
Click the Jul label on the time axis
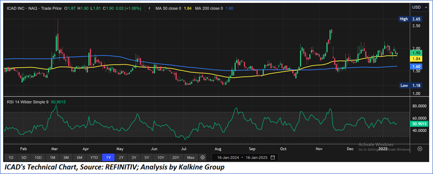coord(184,148)
